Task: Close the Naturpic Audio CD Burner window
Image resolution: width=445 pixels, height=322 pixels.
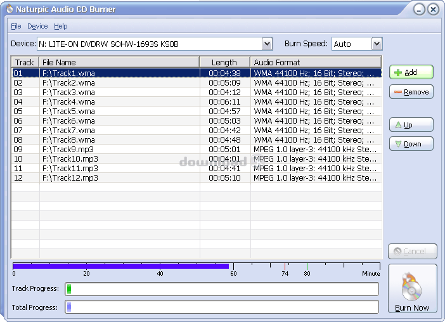Action: [433, 10]
